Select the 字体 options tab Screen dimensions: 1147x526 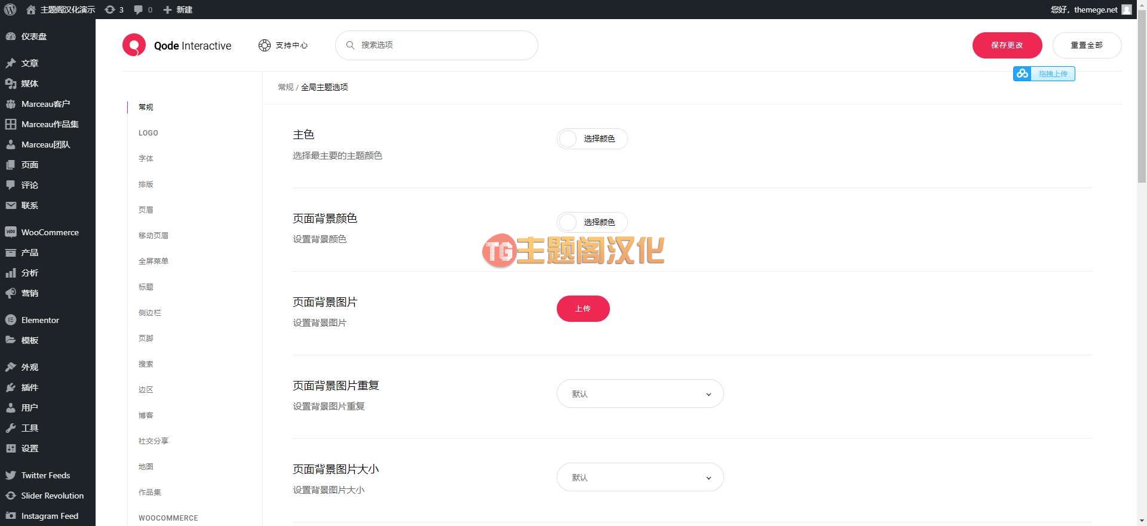click(x=146, y=159)
